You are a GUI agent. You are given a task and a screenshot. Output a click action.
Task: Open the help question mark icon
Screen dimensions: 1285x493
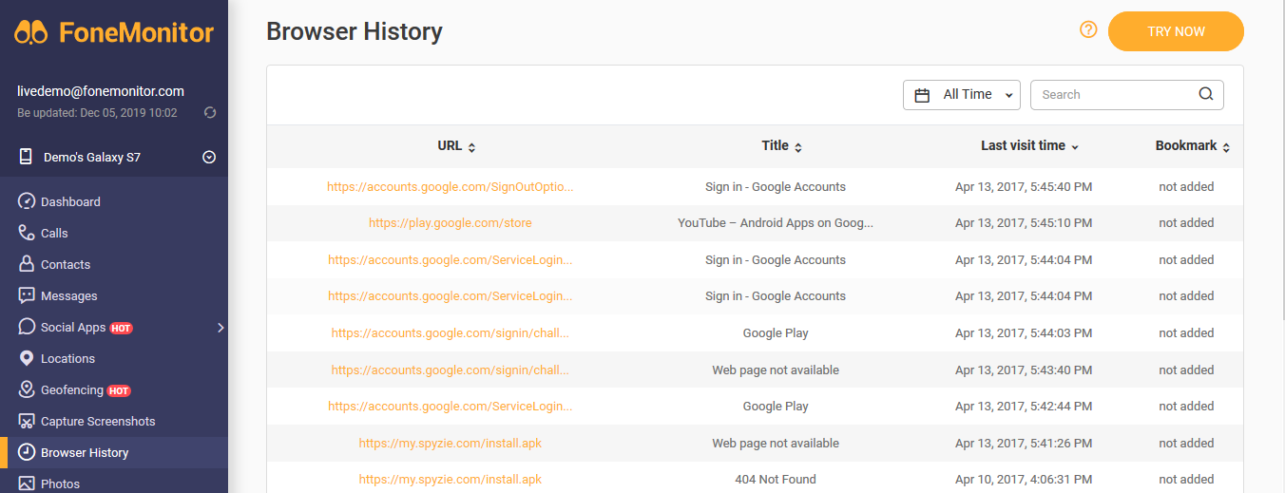[x=1089, y=30]
